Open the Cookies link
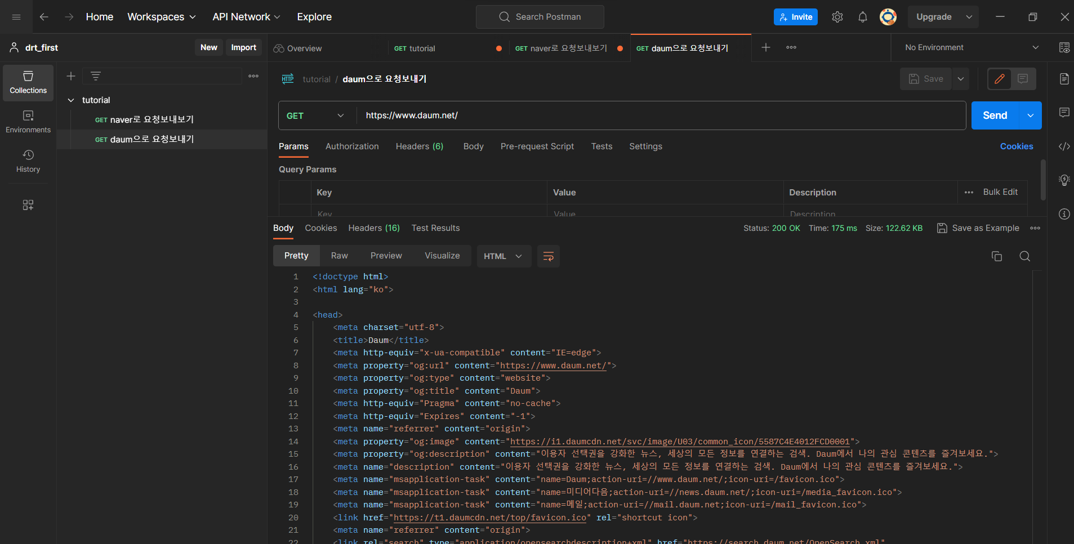Screen dimensions: 1074x544 pos(1017,146)
